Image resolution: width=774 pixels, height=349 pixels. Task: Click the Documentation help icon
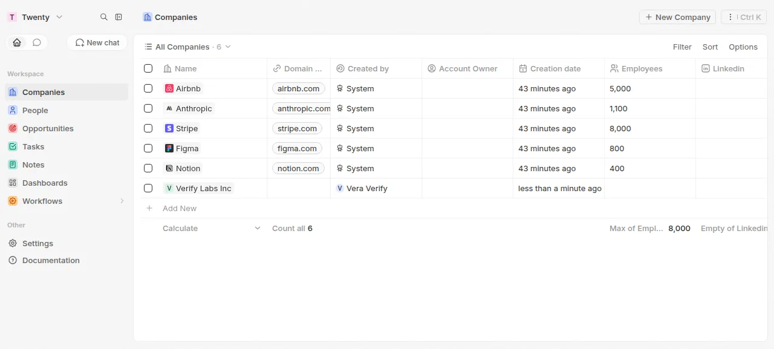[x=13, y=260]
